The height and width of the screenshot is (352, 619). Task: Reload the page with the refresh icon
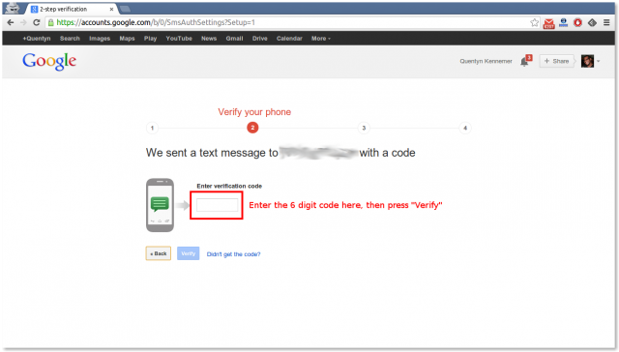(37, 22)
